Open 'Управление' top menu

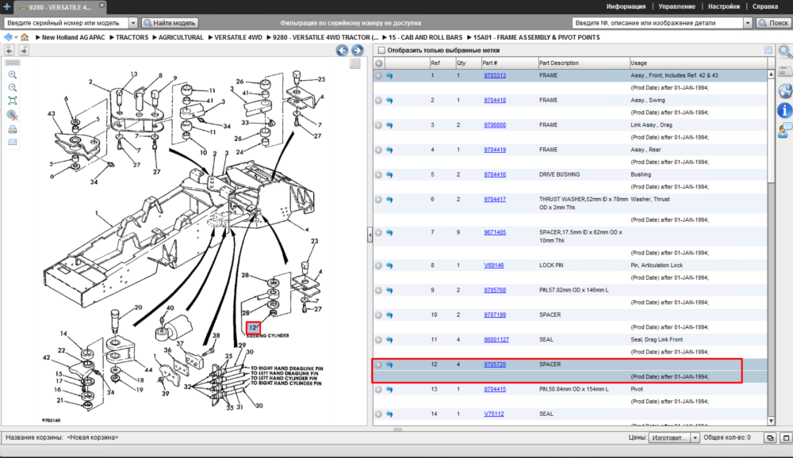676,6
